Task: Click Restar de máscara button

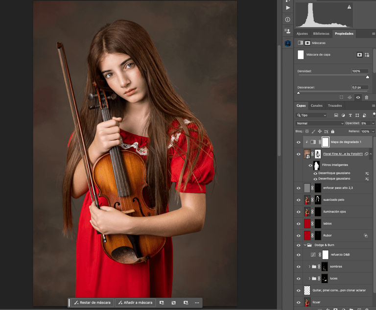Action: pyautogui.click(x=92, y=303)
